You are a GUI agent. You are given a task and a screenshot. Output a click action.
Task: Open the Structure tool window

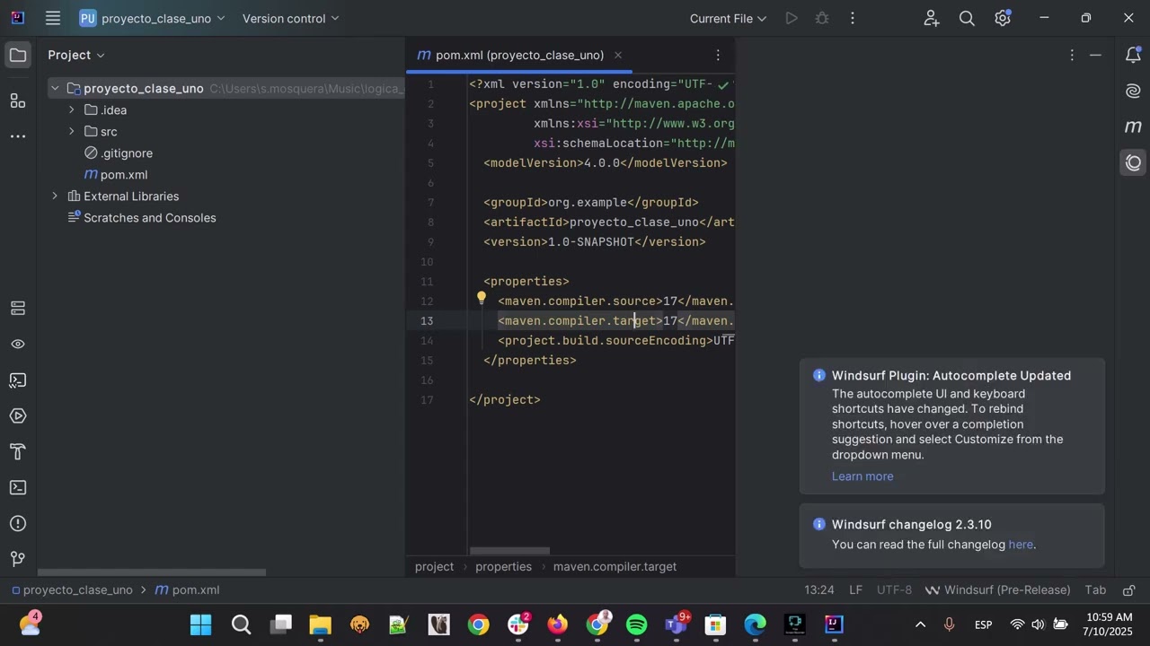pyautogui.click(x=18, y=101)
